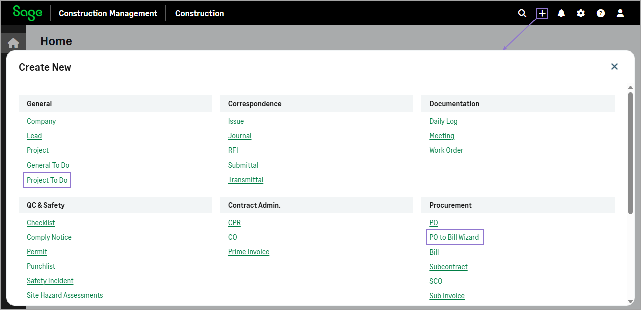Image resolution: width=641 pixels, height=310 pixels.
Task: Open the settings gear icon
Action: pos(581,13)
